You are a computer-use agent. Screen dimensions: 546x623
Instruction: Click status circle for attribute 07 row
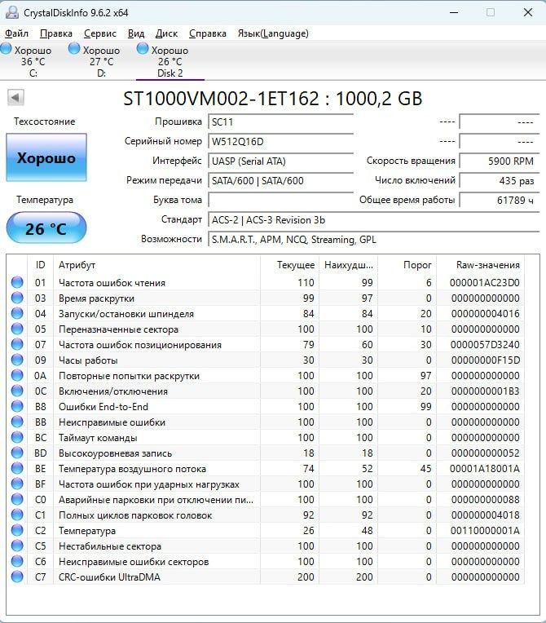coord(17,344)
